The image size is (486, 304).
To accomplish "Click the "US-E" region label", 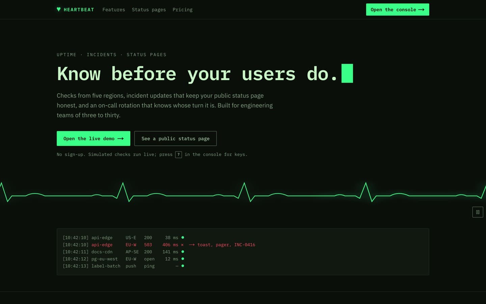I will 131,238.
